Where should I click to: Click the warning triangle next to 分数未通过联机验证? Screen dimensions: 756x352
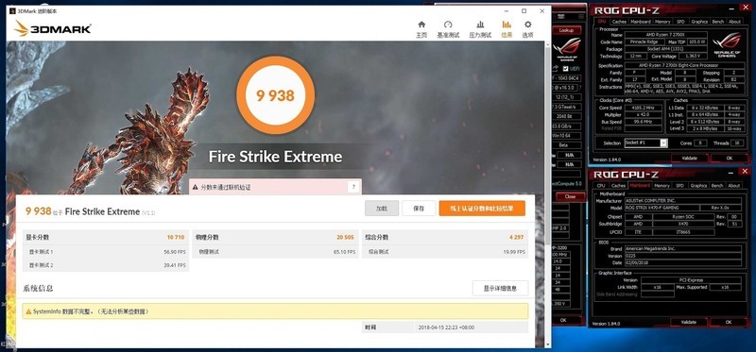coord(196,187)
